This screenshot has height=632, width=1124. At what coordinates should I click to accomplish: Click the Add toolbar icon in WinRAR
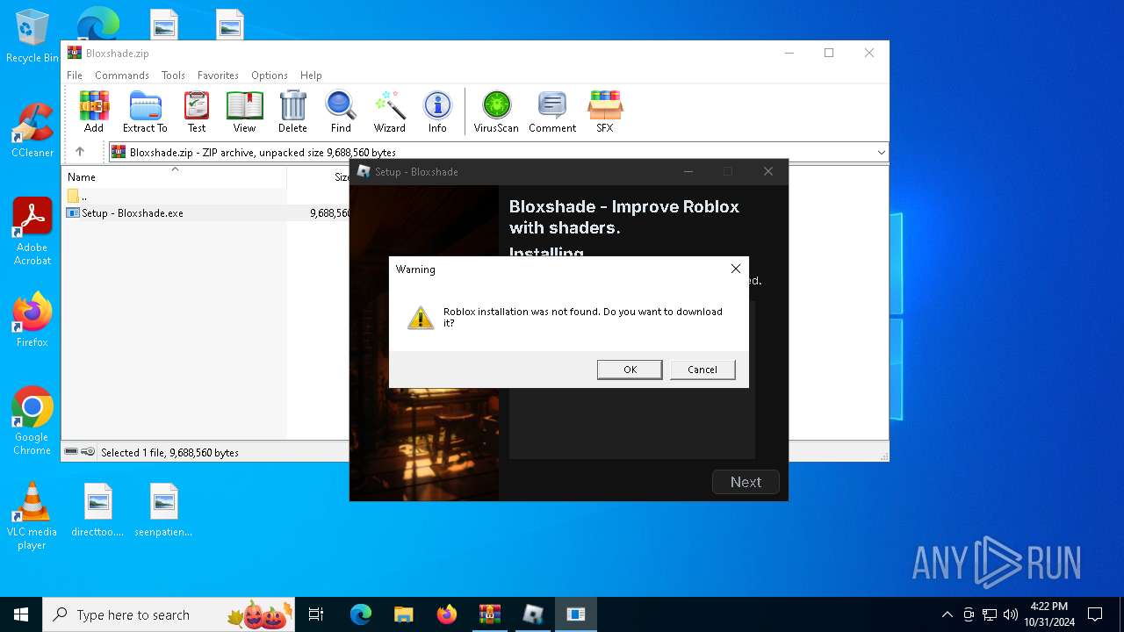point(94,111)
